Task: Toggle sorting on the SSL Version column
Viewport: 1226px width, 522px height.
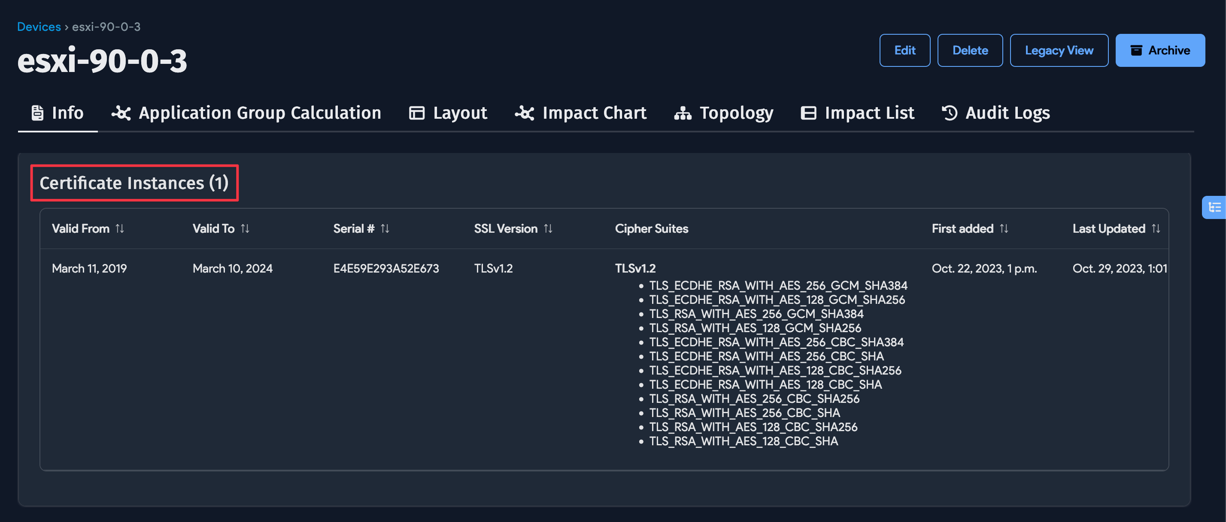Action: pyautogui.click(x=548, y=228)
